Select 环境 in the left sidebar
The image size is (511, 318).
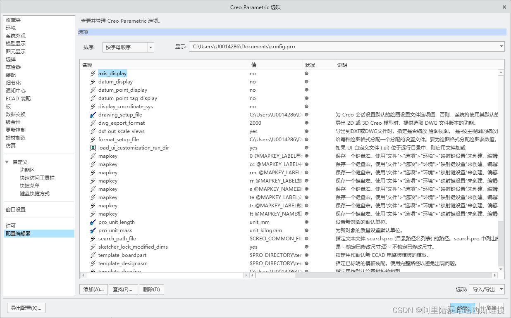coord(11,28)
